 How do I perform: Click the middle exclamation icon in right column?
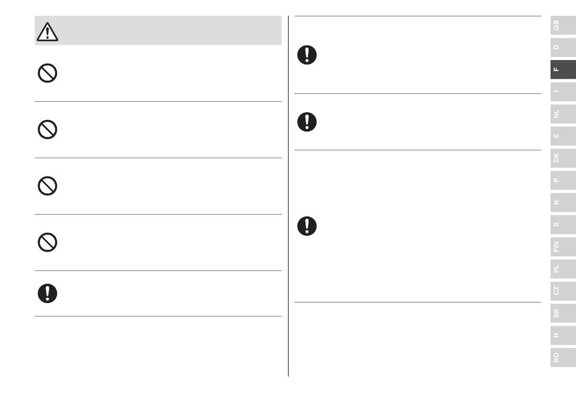tap(307, 122)
